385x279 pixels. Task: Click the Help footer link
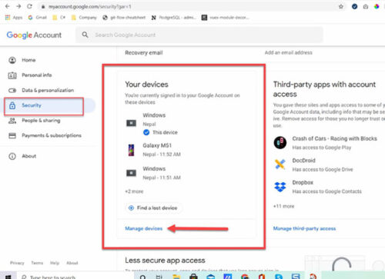coord(55,263)
